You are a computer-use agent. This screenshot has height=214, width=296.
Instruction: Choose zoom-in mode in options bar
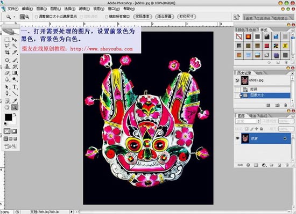22,17
